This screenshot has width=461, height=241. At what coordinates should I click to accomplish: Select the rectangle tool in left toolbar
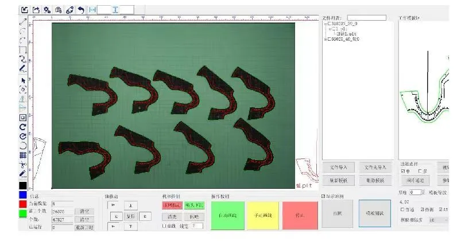23,50
